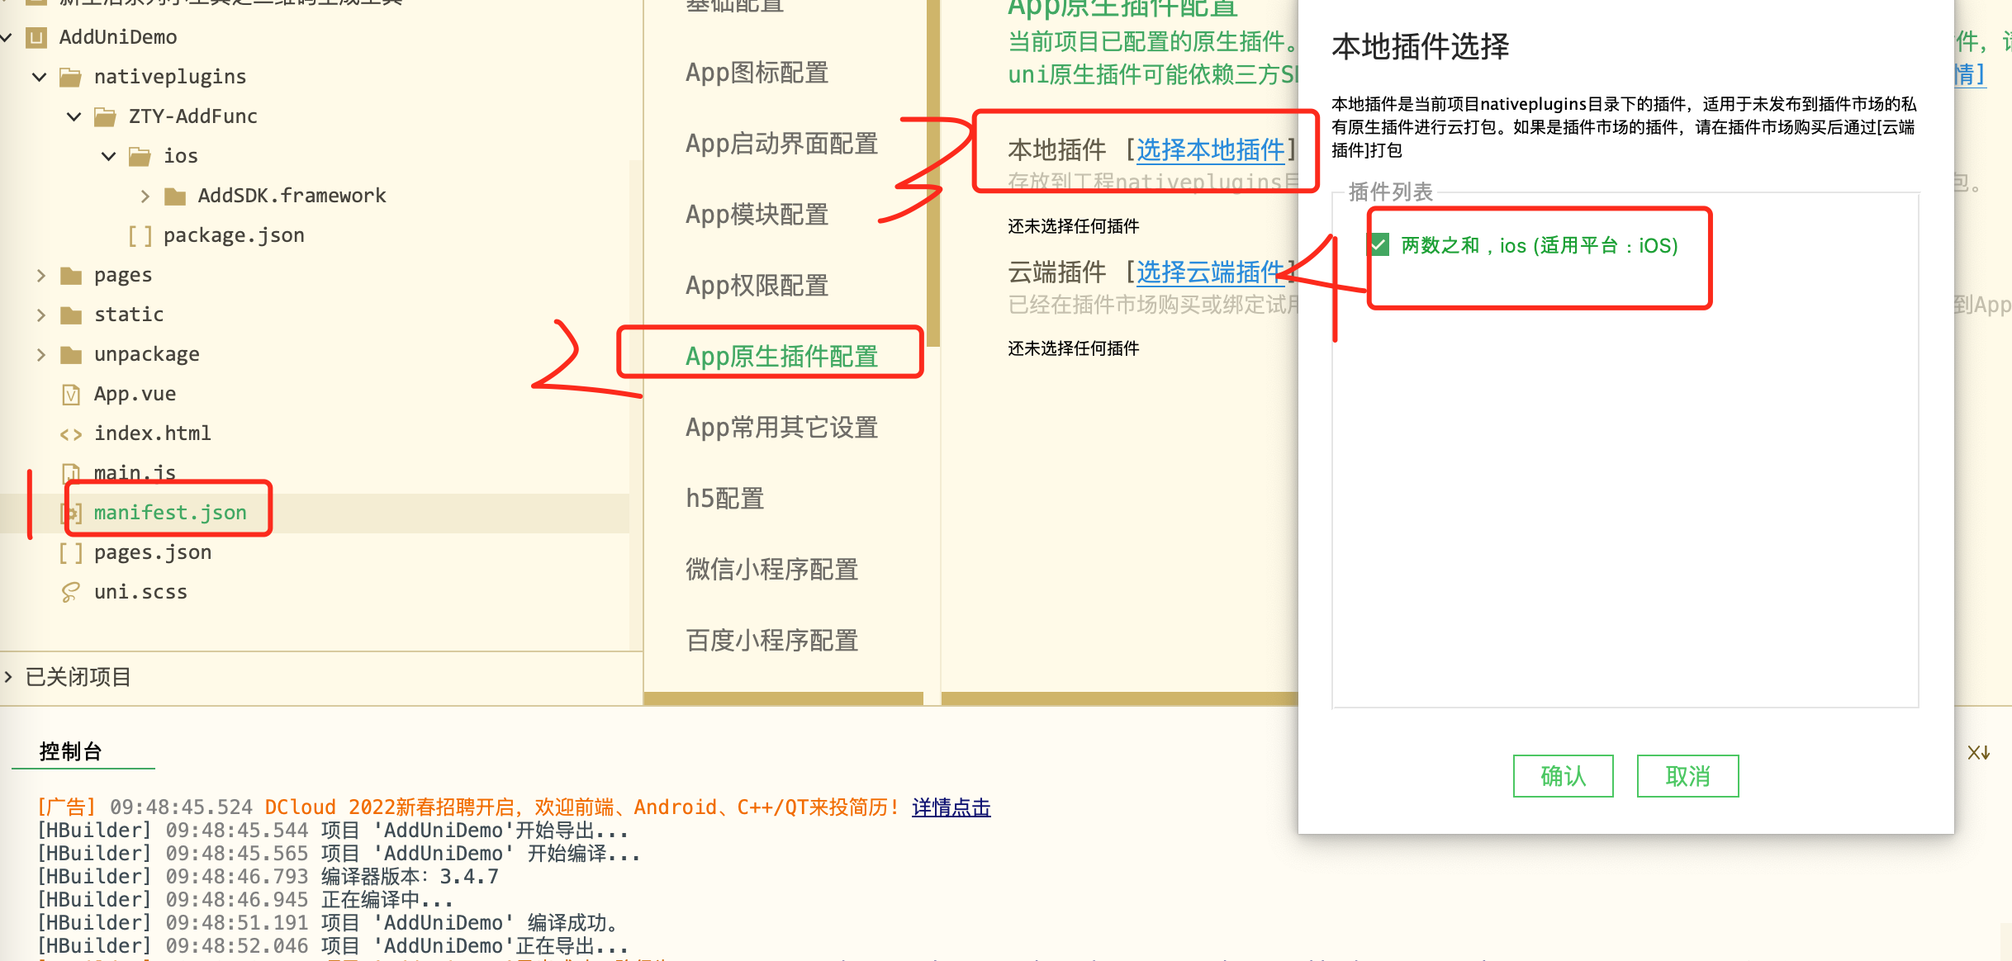Image resolution: width=2012 pixels, height=961 pixels.
Task: Open the 详情点击 link in console
Action: pyautogui.click(x=951, y=807)
